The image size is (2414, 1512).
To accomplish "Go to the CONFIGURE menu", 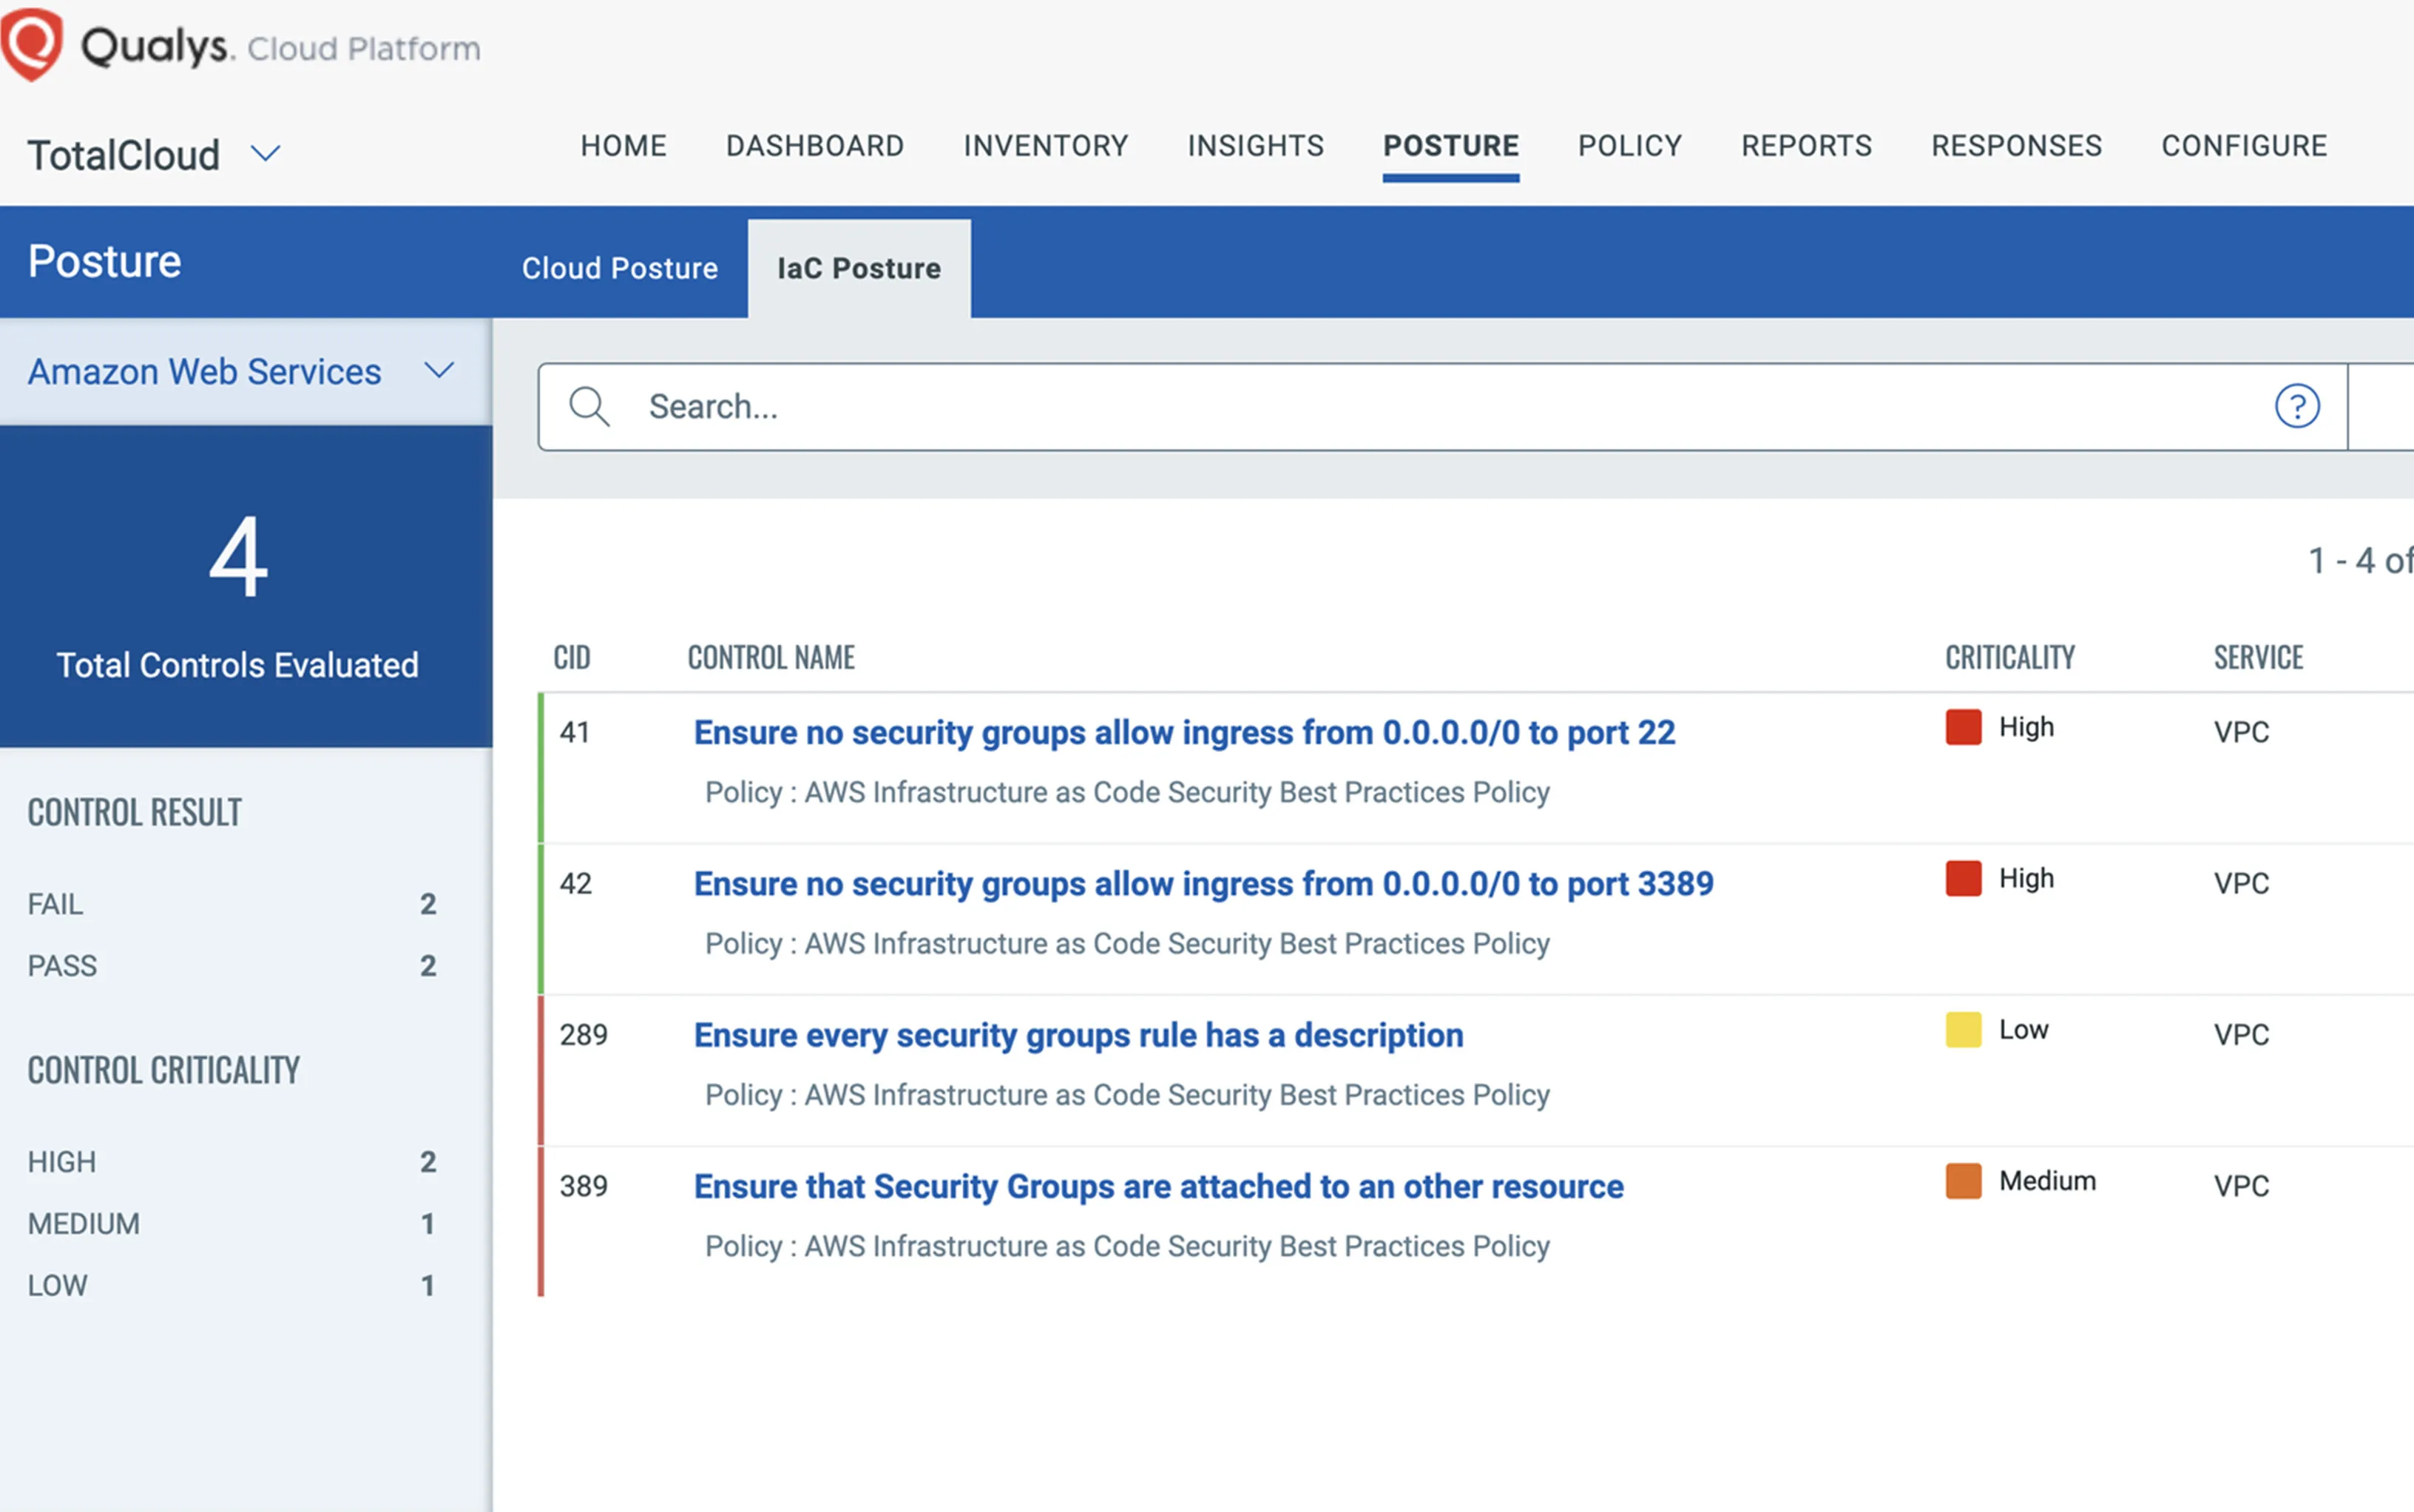I will (x=2244, y=146).
